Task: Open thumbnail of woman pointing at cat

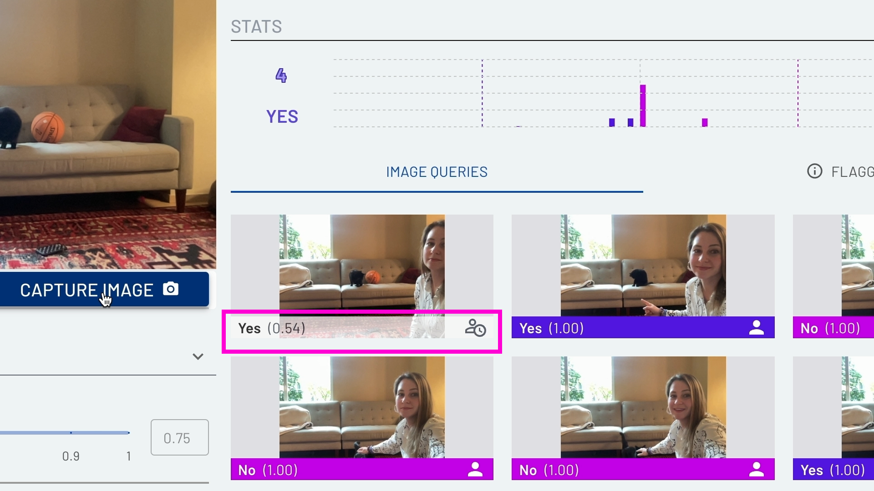Action: tap(643, 266)
